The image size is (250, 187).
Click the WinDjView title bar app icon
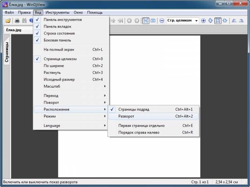click(x=5, y=5)
